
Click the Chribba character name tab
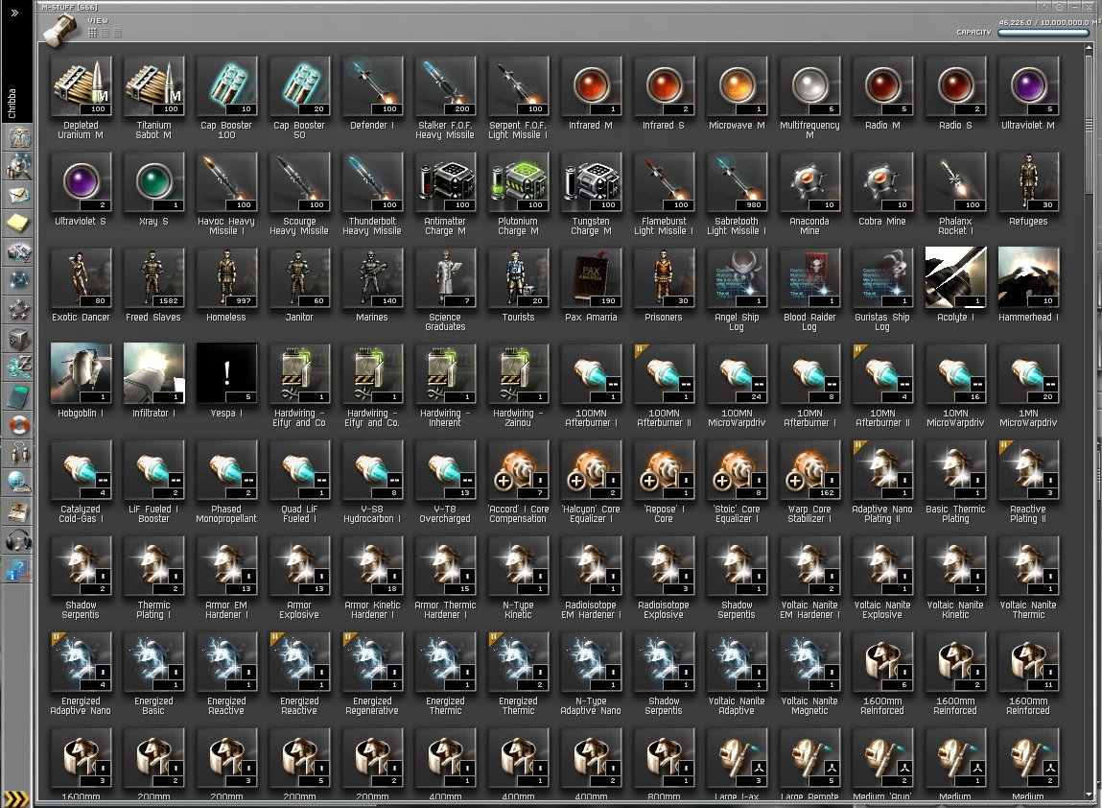pos(12,104)
